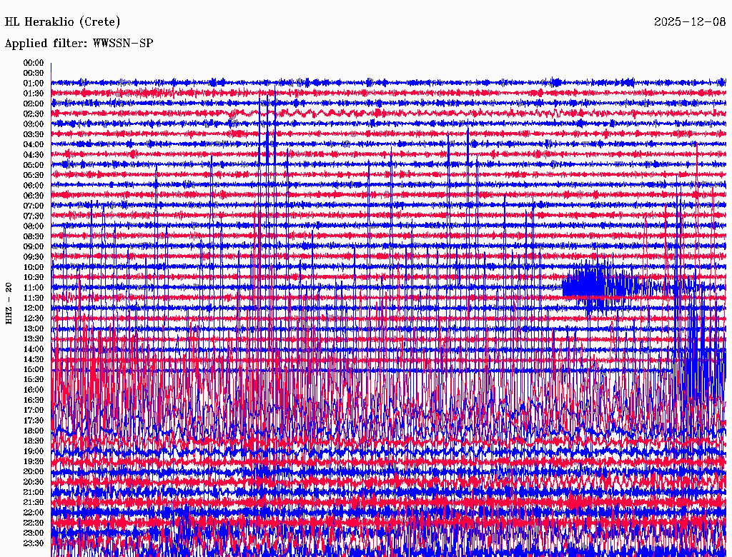Select the 10:00 time label
Screen dimensions: 732x557
34,267
